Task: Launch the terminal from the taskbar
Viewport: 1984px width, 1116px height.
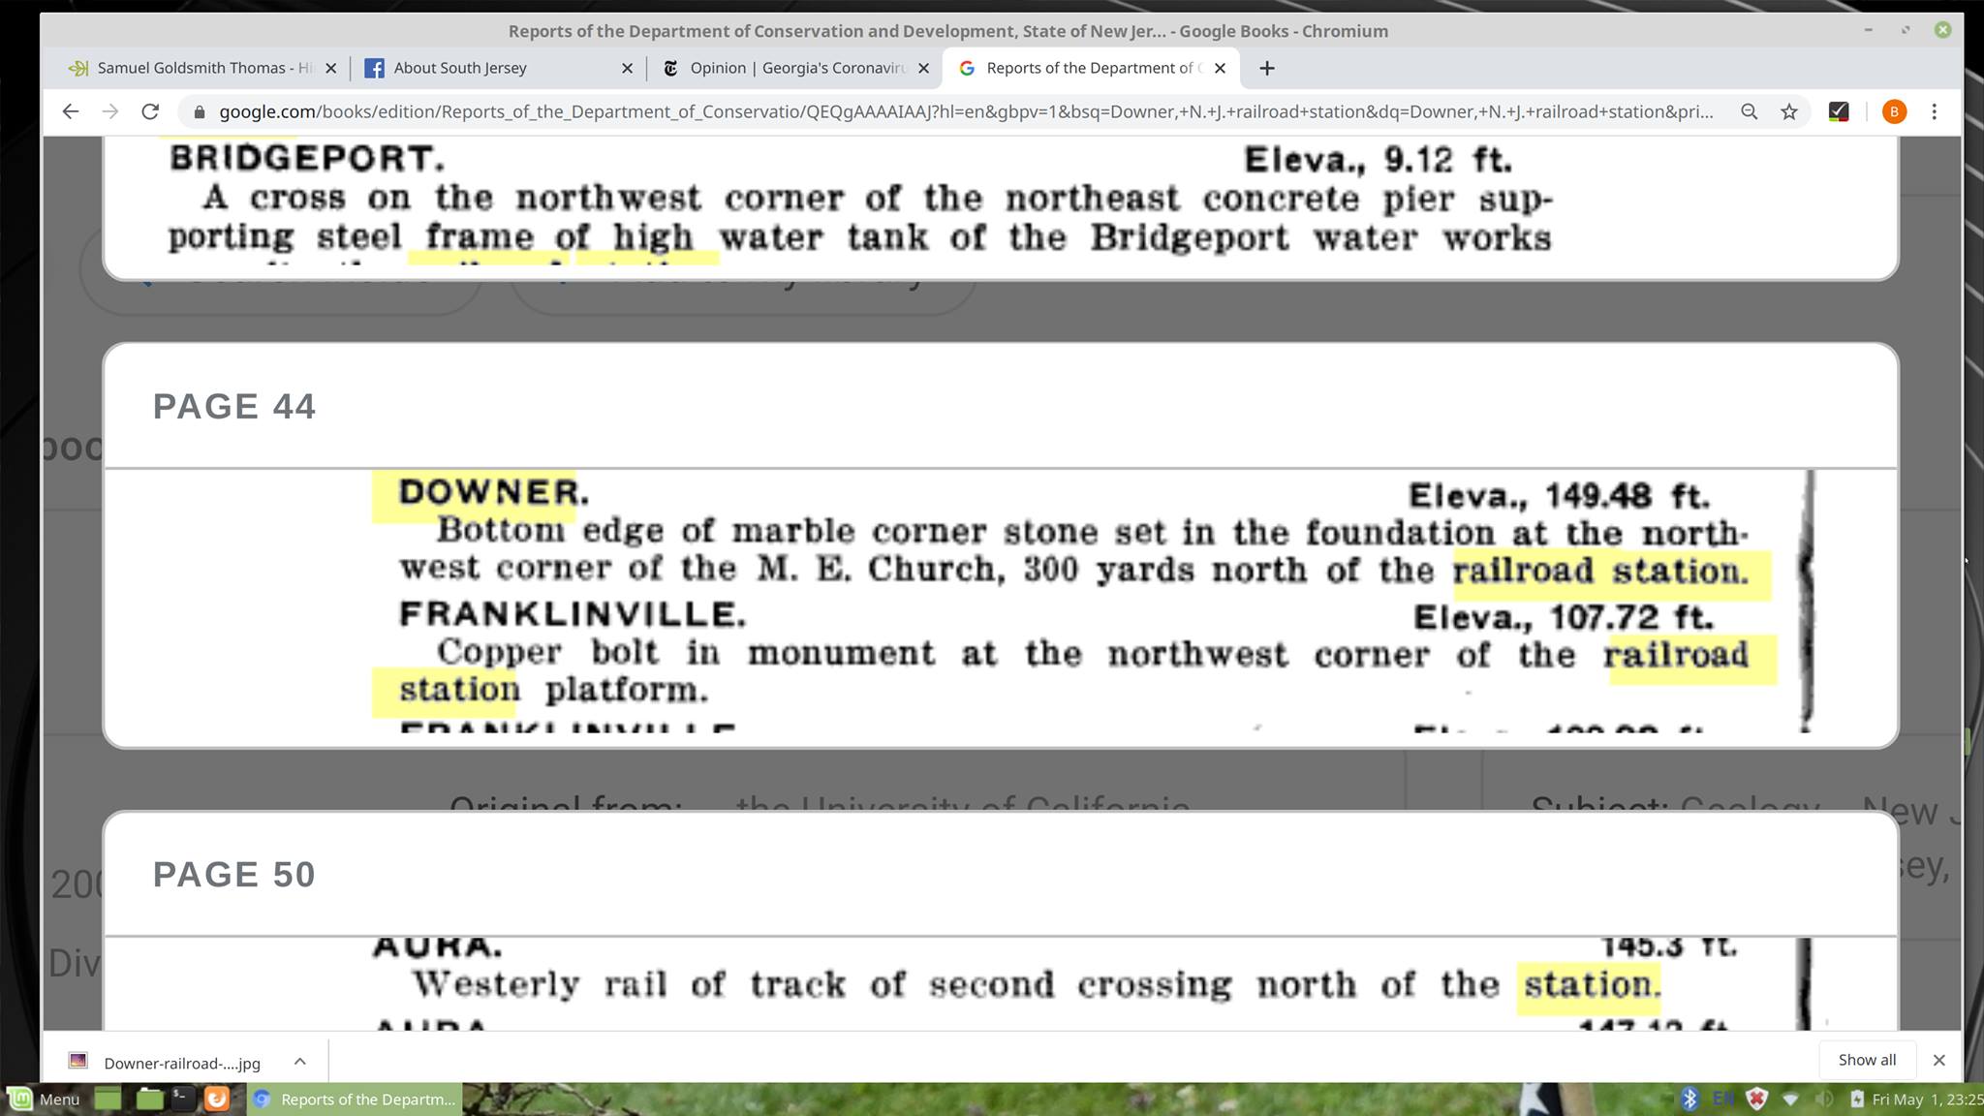Action: click(x=182, y=1099)
